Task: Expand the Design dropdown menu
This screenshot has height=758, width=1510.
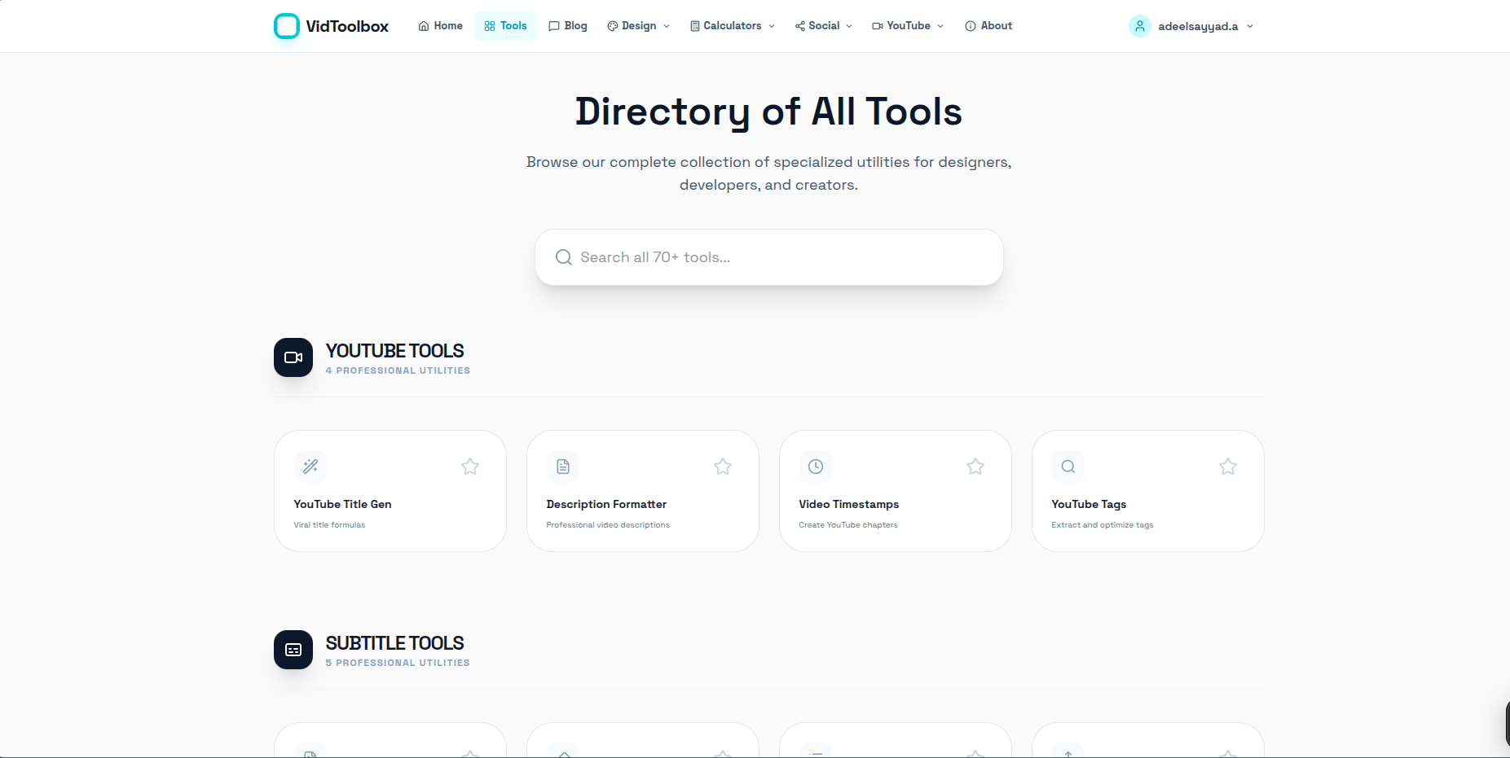Action: click(638, 25)
